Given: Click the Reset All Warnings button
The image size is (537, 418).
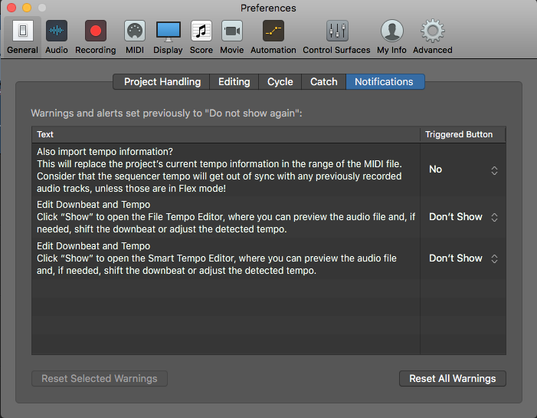Looking at the screenshot, I should [x=452, y=379].
